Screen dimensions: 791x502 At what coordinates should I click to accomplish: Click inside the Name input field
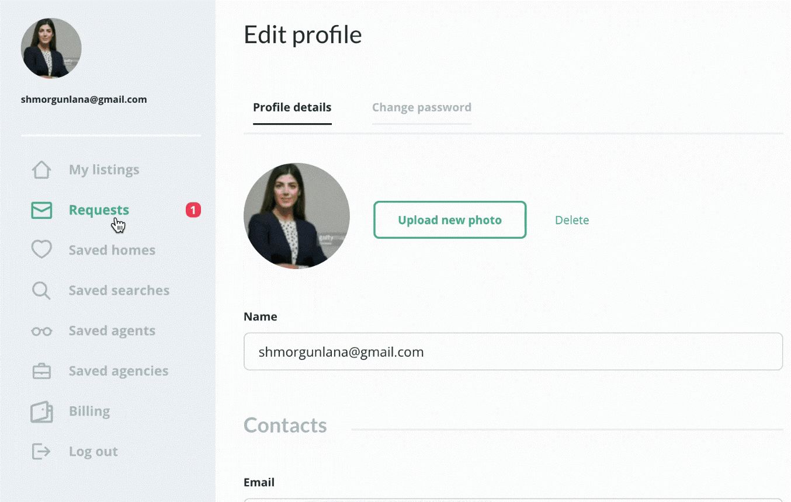pyautogui.click(x=513, y=351)
